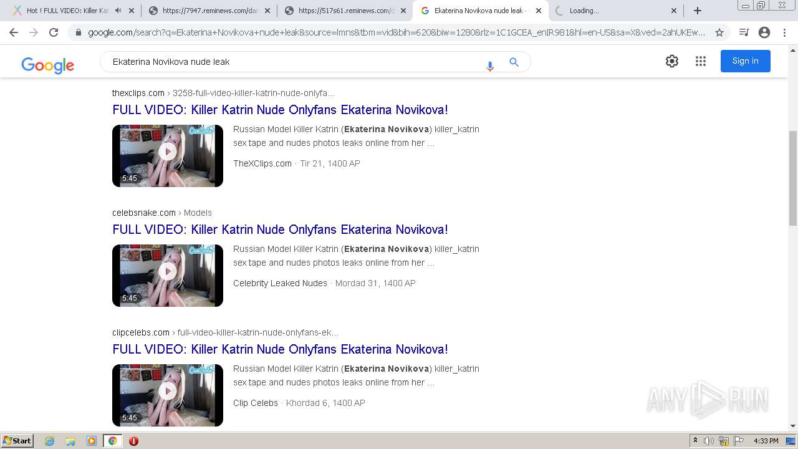Click the Chrome address bar URL

coord(397,32)
